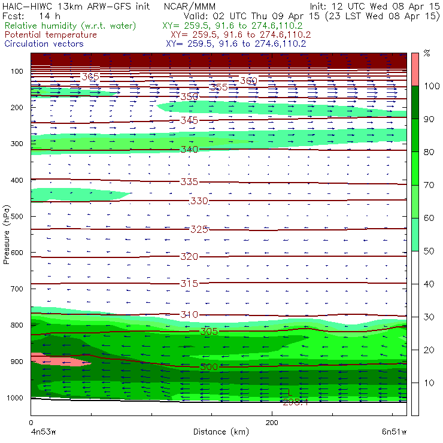Click the colorbar label 10
The image size is (443, 443).
point(429,383)
